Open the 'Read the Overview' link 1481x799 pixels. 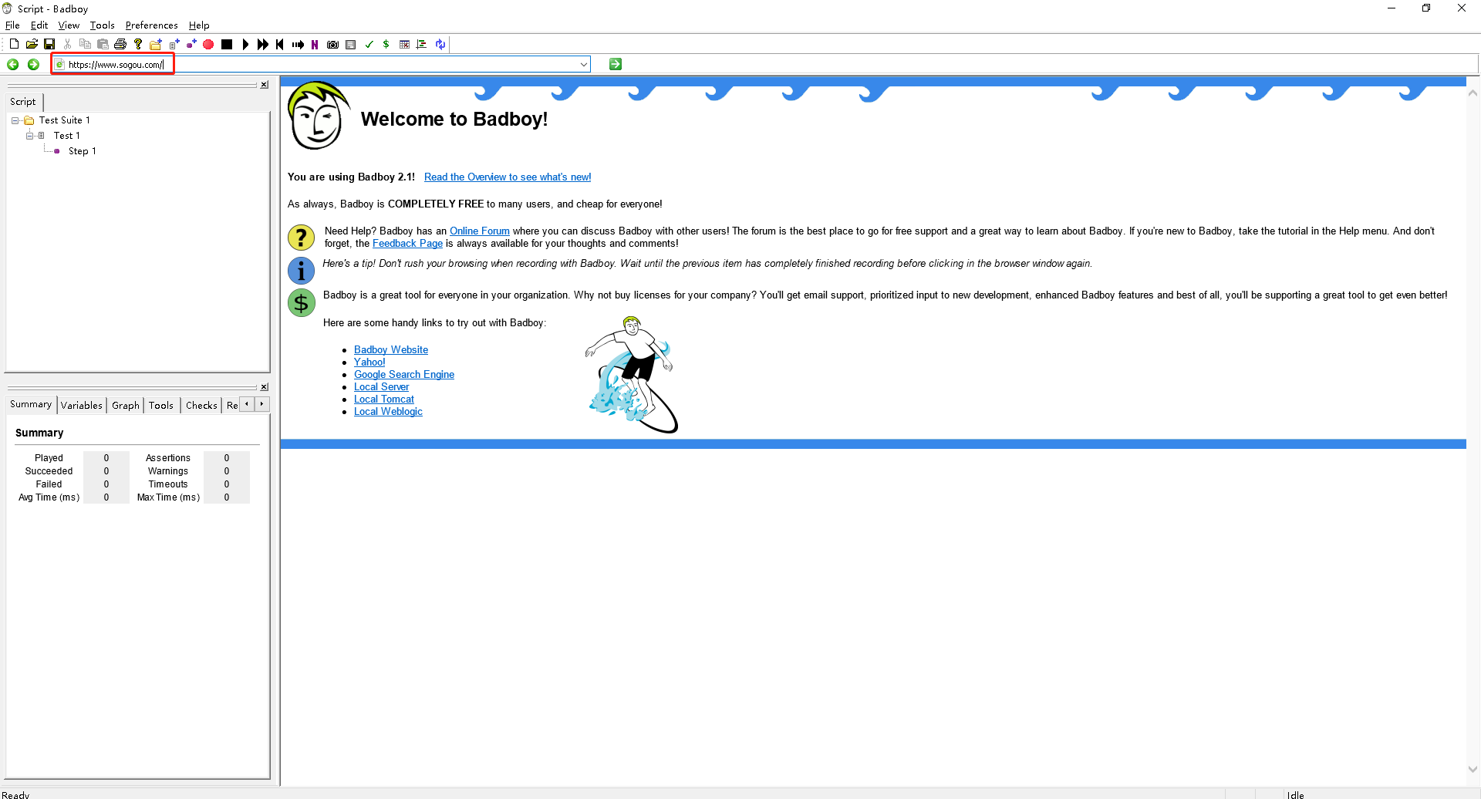pos(508,177)
